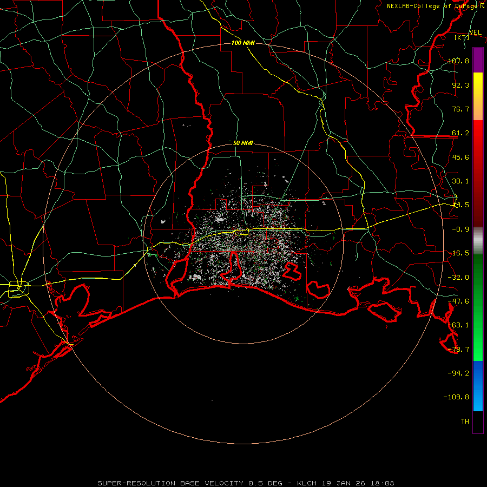
Task: Click the -109.8 value on the scale
Action: (x=456, y=397)
